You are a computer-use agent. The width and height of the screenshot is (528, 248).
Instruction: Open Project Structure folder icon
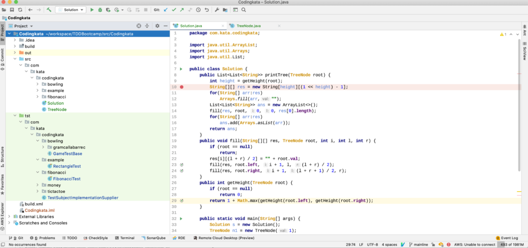click(225, 10)
